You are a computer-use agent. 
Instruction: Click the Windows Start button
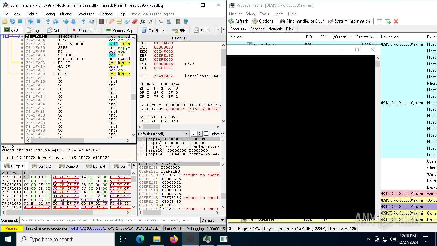point(8,239)
